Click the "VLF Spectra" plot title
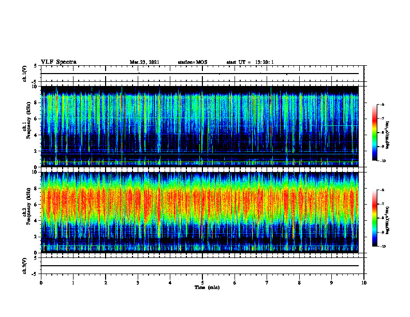 (x=58, y=62)
